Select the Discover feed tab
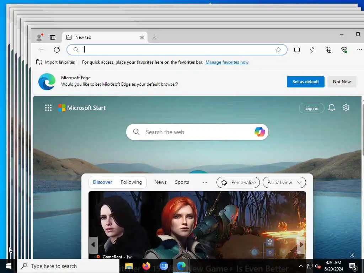Image resolution: width=364 pixels, height=273 pixels. [102, 182]
